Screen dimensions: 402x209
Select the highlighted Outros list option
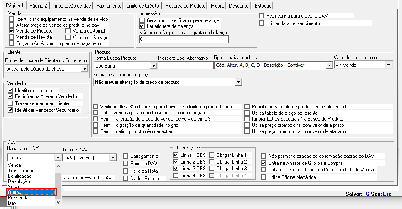[x=31, y=192]
